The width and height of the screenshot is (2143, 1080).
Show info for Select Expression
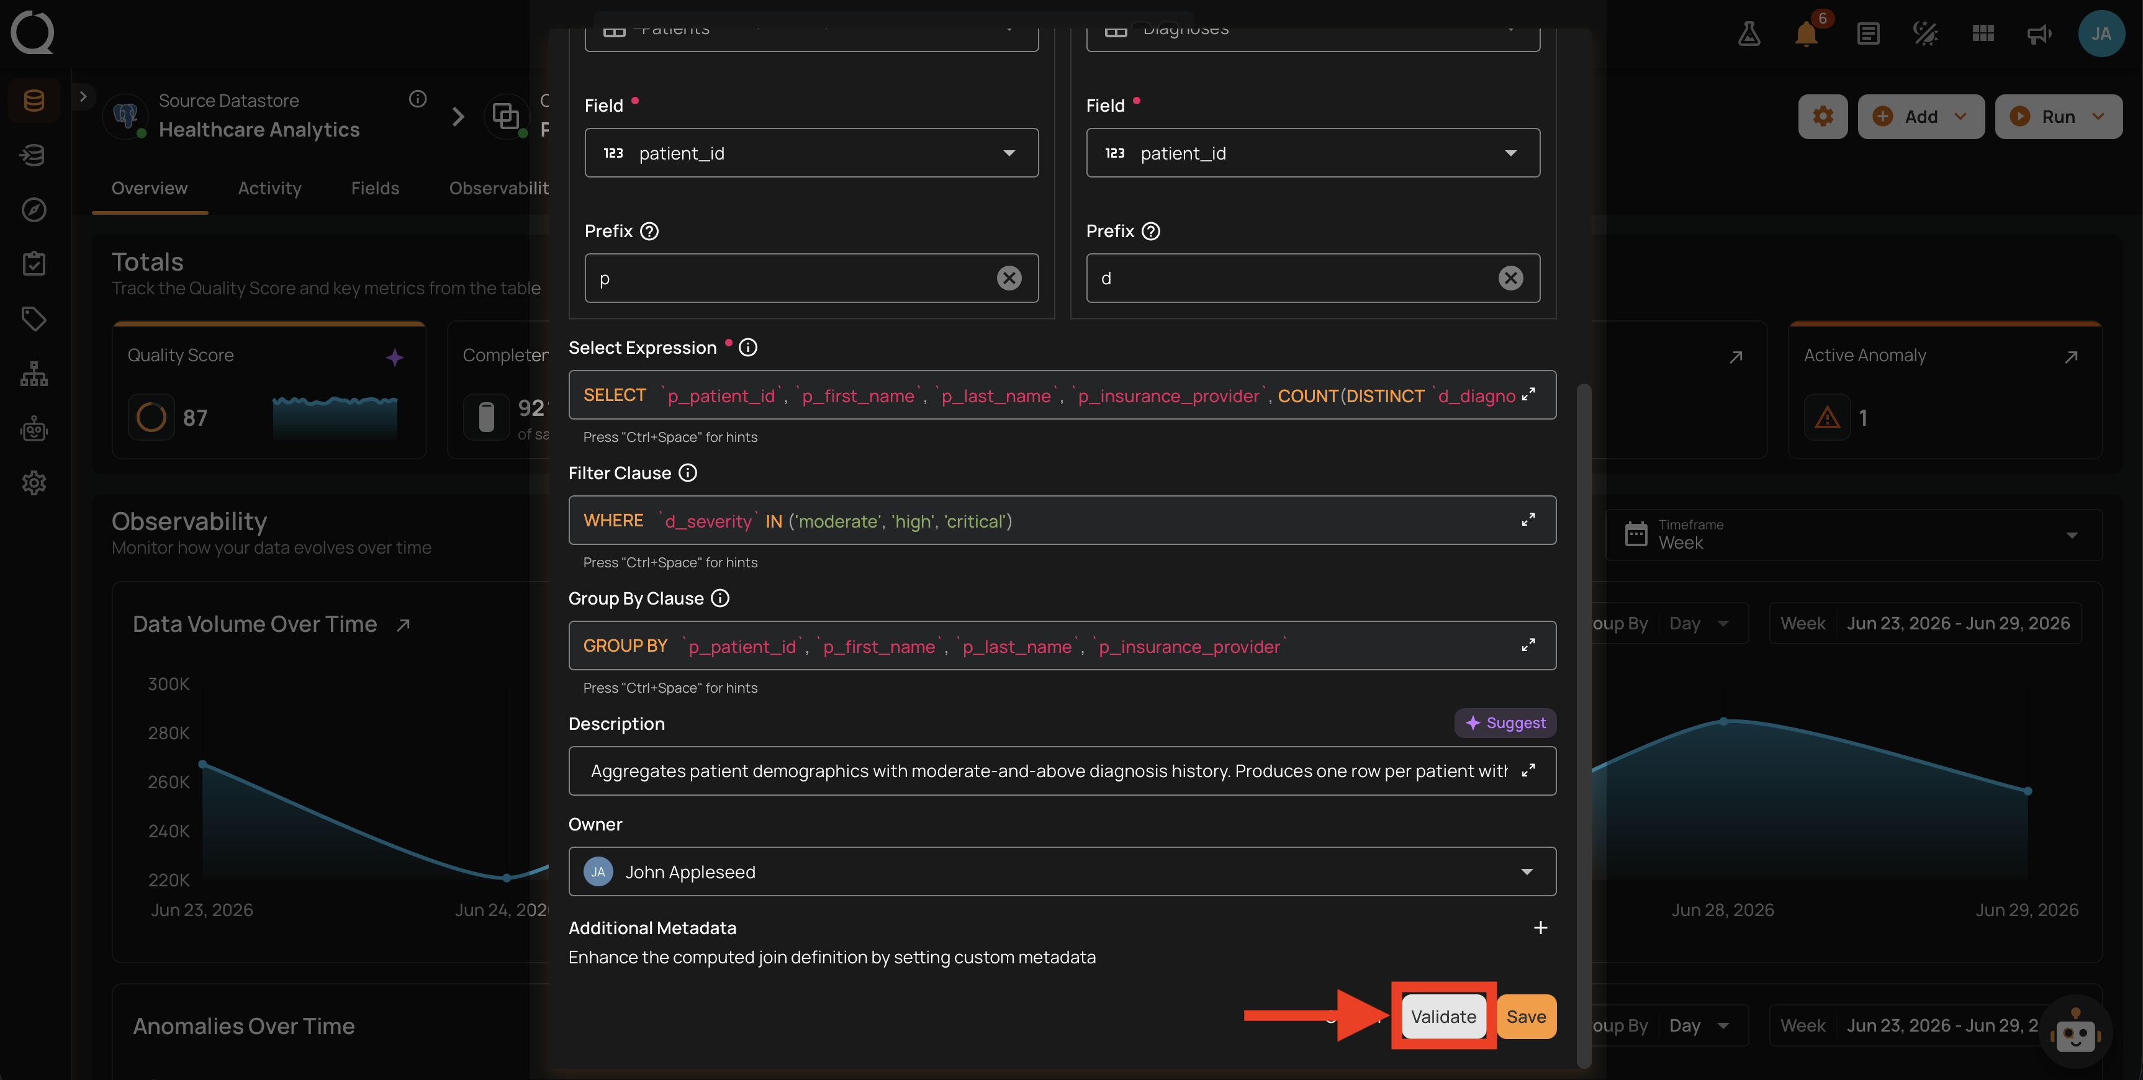click(748, 348)
